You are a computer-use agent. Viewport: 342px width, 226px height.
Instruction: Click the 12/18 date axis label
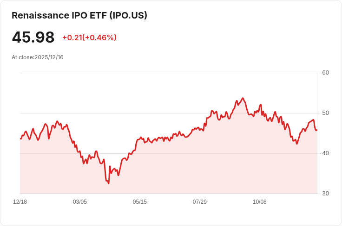[x=20, y=202]
